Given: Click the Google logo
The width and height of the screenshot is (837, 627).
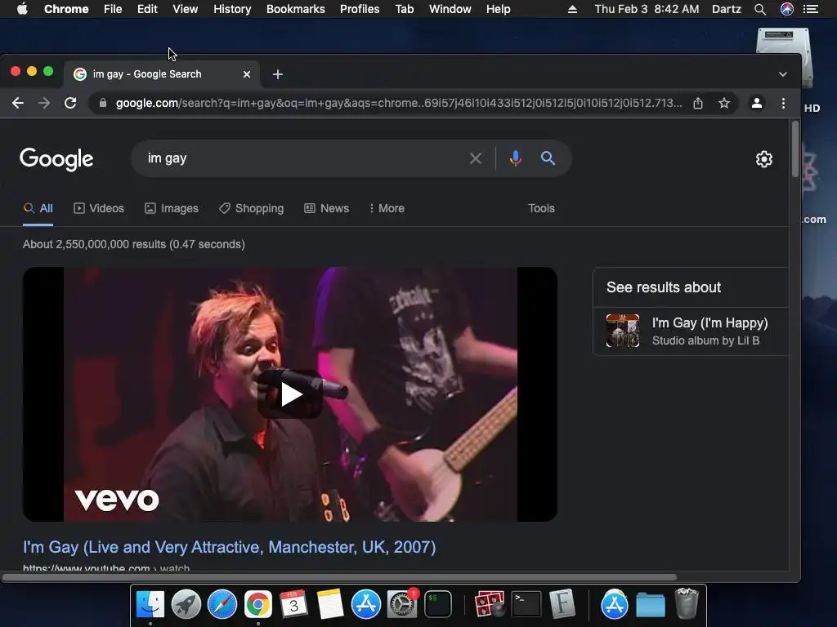Looking at the screenshot, I should coord(56,159).
